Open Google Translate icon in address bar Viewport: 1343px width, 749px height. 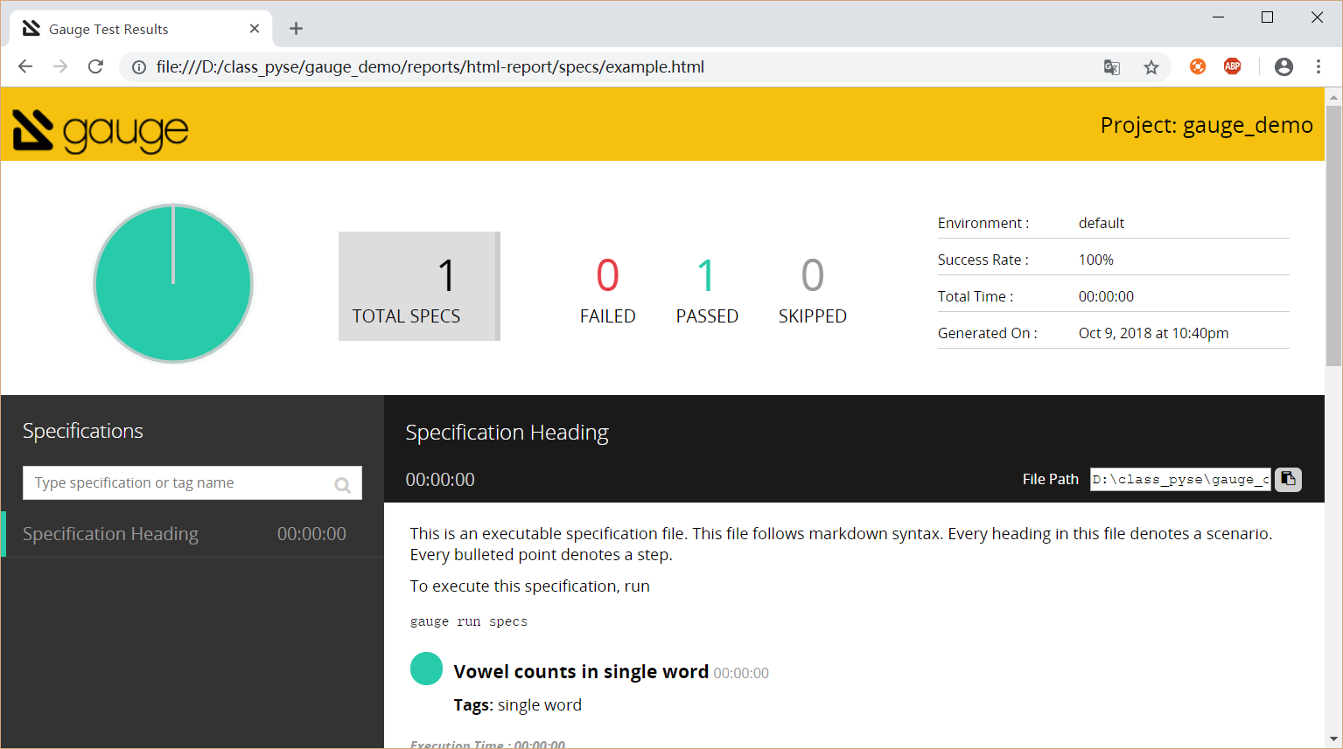pos(1112,67)
